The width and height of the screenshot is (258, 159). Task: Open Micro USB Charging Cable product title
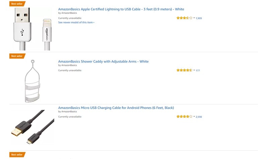116,108
